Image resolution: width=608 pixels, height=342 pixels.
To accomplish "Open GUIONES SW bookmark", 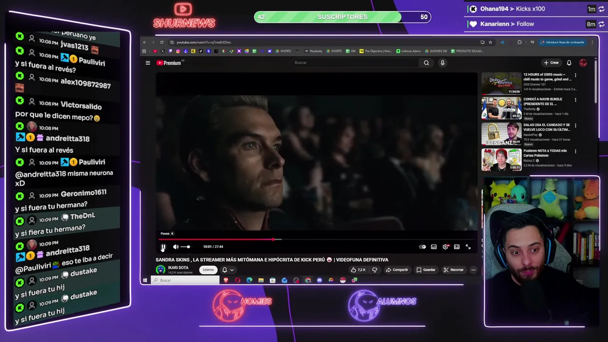I will click(436, 51).
